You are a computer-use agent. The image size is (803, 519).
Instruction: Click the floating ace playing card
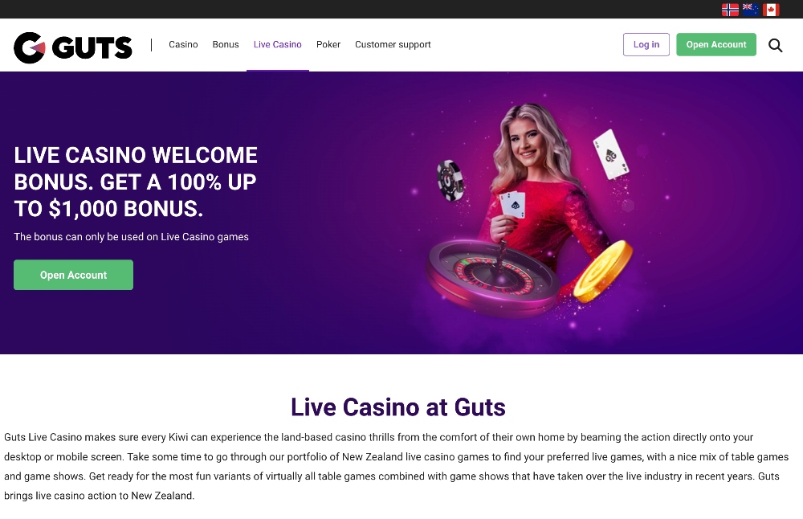click(x=610, y=153)
